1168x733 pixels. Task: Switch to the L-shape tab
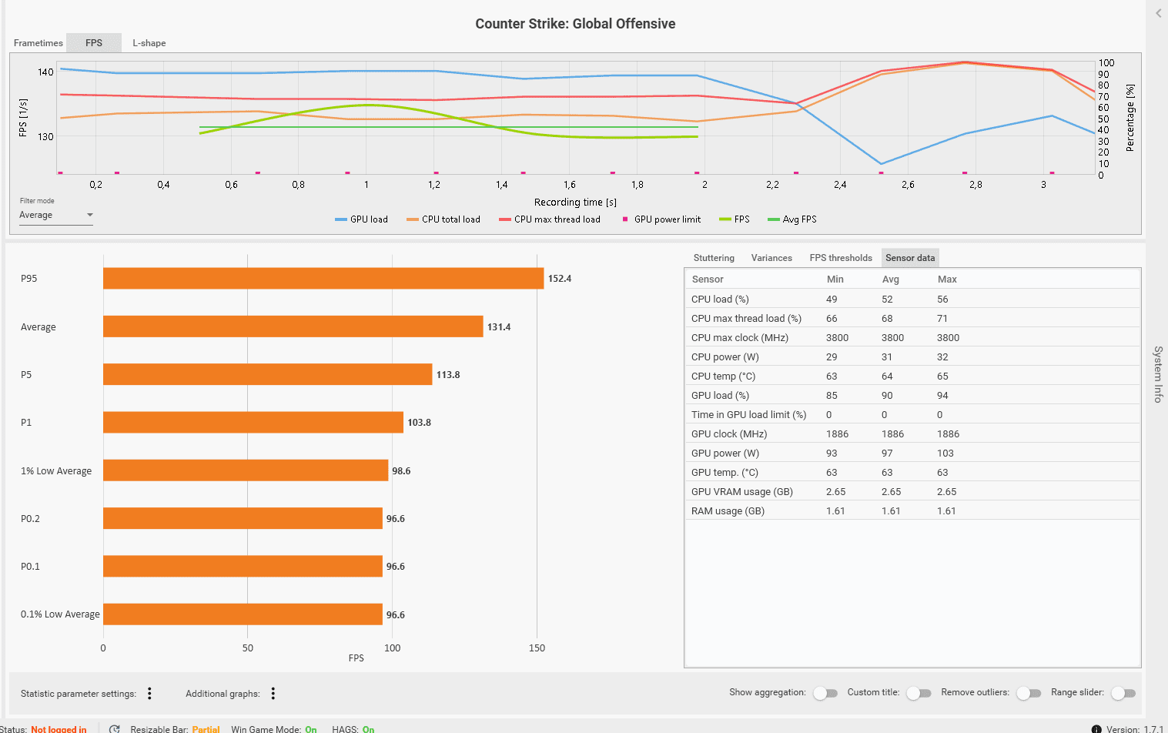149,43
